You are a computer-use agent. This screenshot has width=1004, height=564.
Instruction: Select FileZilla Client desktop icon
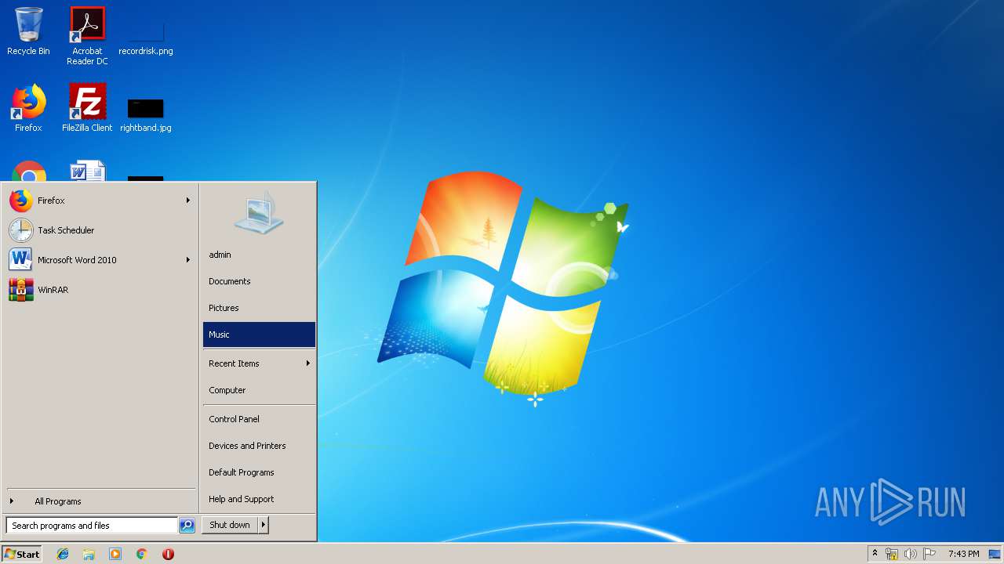tap(87, 108)
